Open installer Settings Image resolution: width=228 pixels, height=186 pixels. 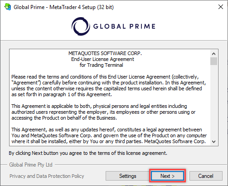point(128,176)
